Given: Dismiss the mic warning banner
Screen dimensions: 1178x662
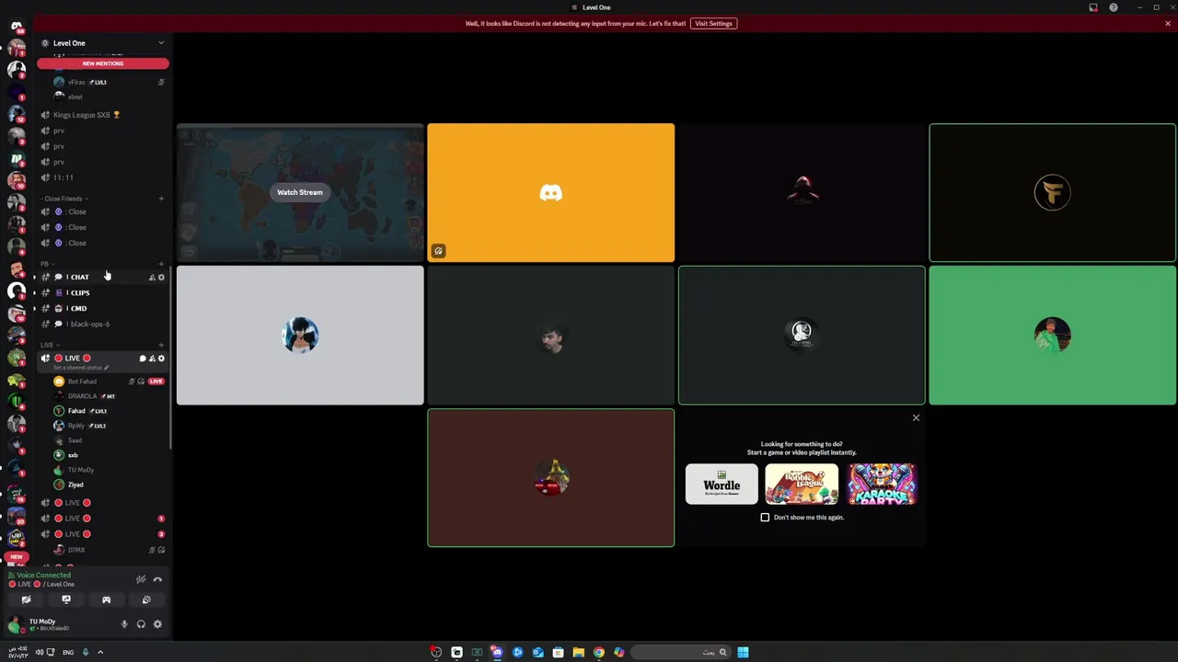Looking at the screenshot, I should [1167, 23].
